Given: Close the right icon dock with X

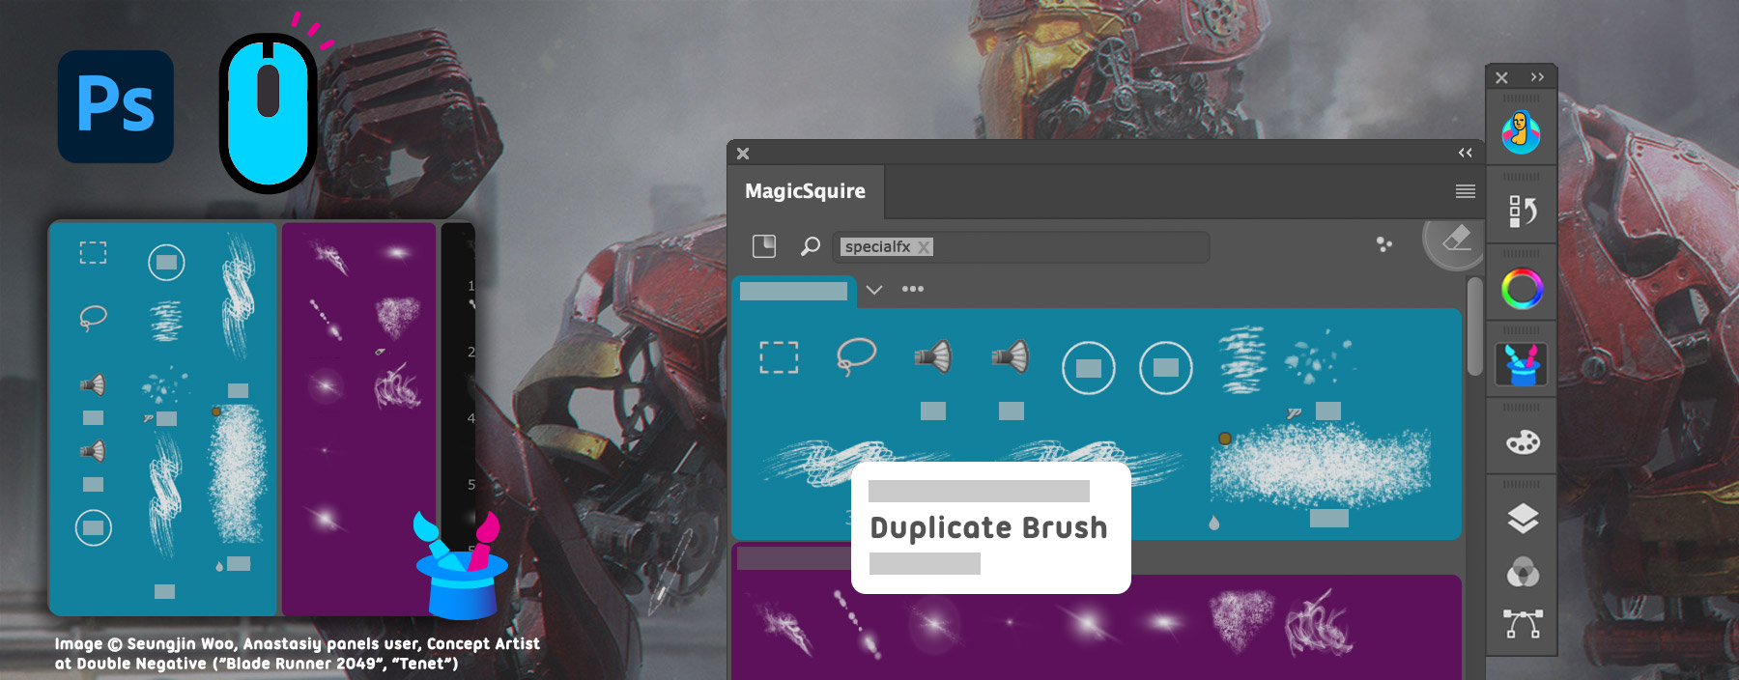Looking at the screenshot, I should (1501, 77).
